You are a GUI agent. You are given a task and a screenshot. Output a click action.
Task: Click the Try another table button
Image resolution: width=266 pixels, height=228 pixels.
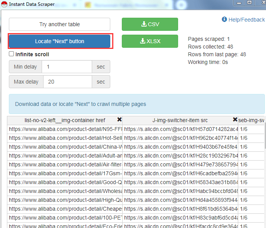pos(59,24)
